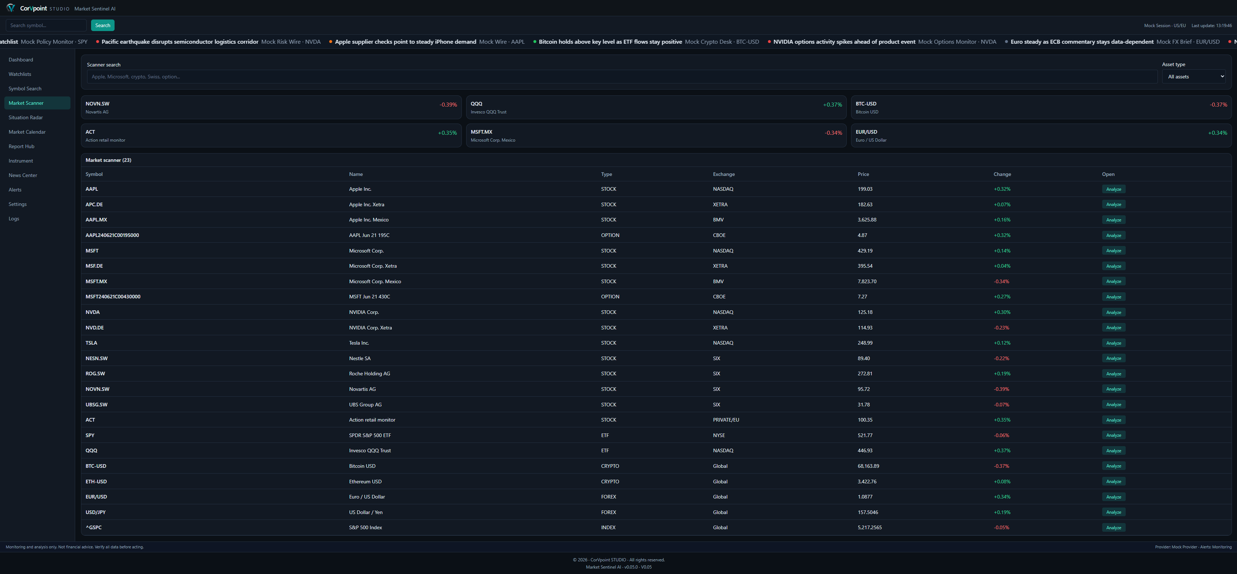This screenshot has height=574, width=1237.
Task: Analyze the MSF.DE row
Action: [1113, 266]
